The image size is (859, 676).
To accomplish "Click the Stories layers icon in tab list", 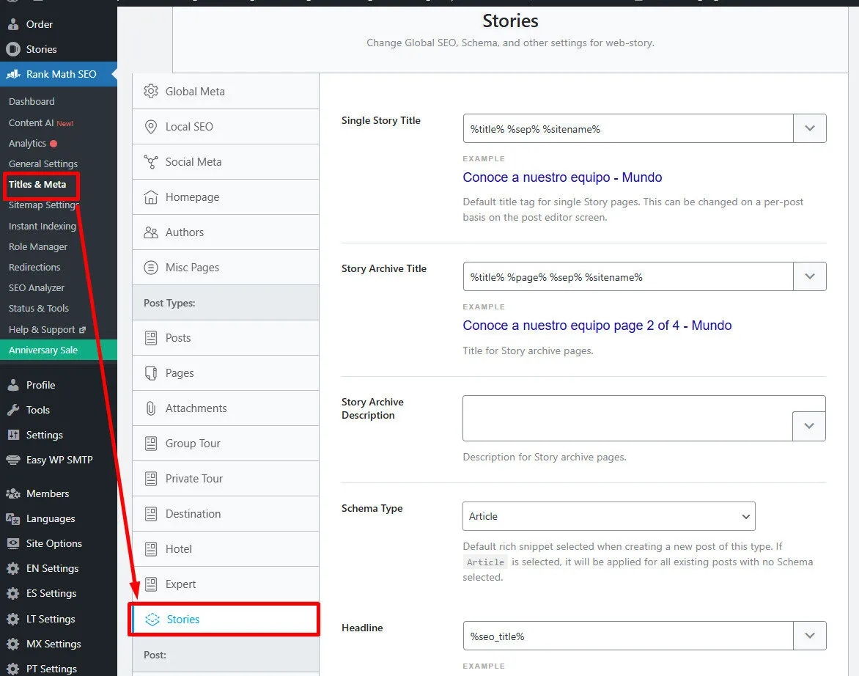I will point(152,620).
